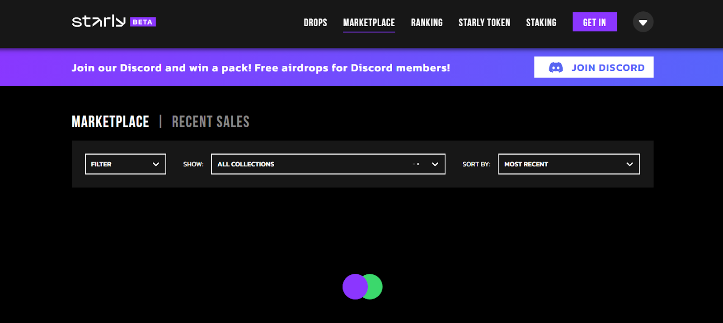Viewport: 723px width, 323px height.
Task: Select the MARKETPLACE nav item
Action: tap(369, 23)
